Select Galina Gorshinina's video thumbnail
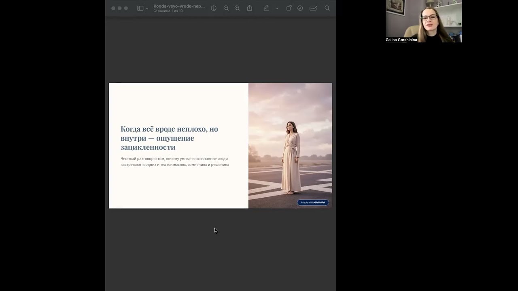 pos(423,21)
